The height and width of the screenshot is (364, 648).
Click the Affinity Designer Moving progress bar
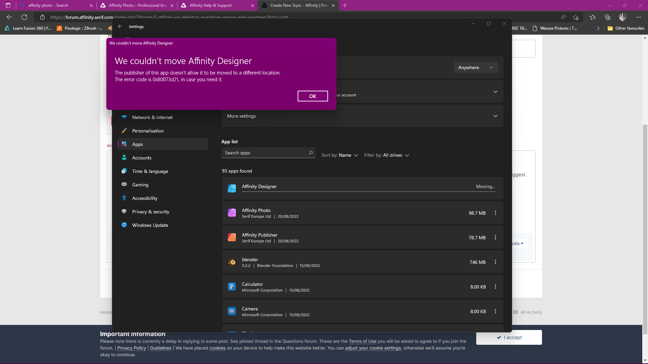point(369,191)
